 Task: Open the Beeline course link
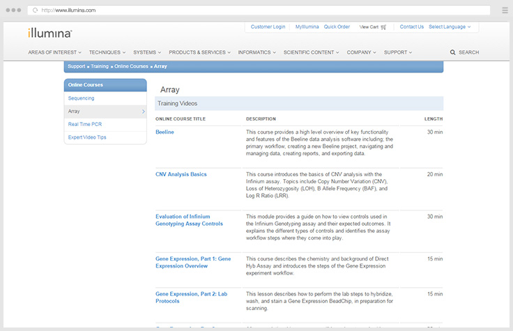pyautogui.click(x=164, y=132)
